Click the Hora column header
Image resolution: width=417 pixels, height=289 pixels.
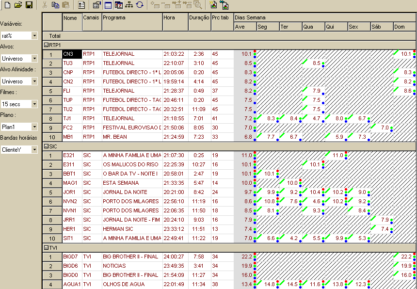[x=176, y=22]
